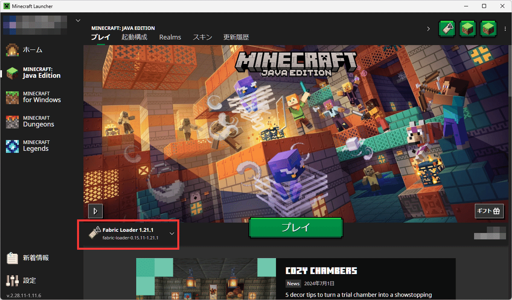This screenshot has width=512, height=300.
Task: Click the green プレイ button
Action: (296, 228)
